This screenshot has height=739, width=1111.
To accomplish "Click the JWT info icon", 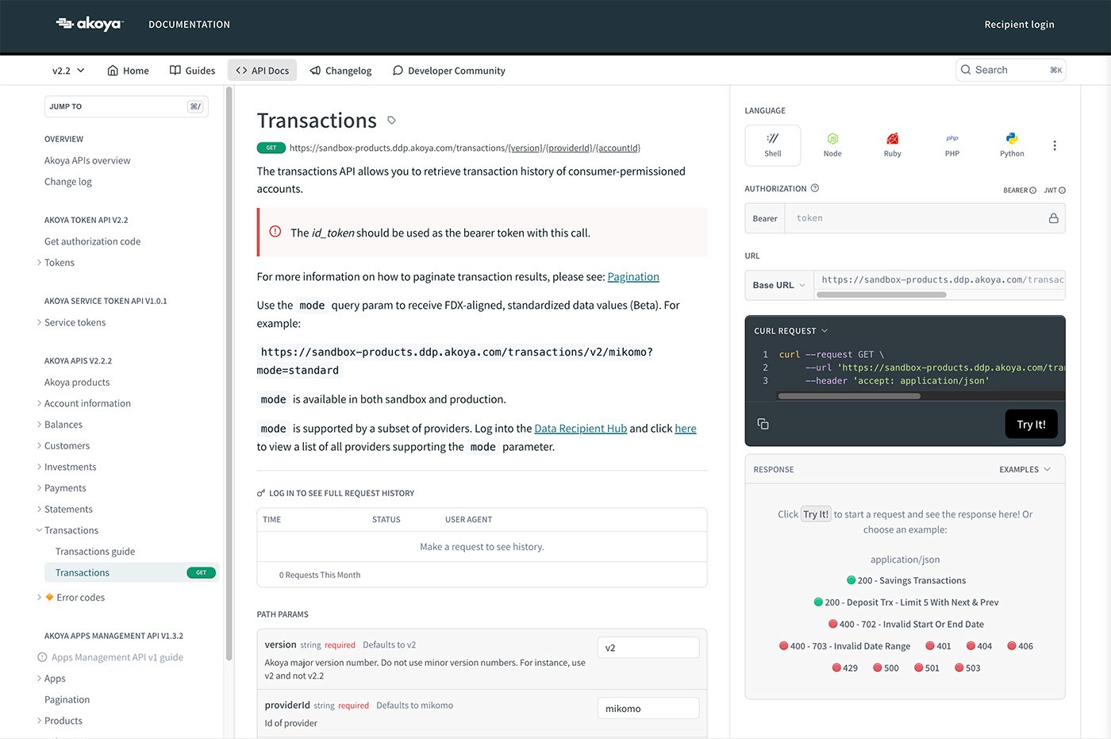I will (x=1062, y=191).
